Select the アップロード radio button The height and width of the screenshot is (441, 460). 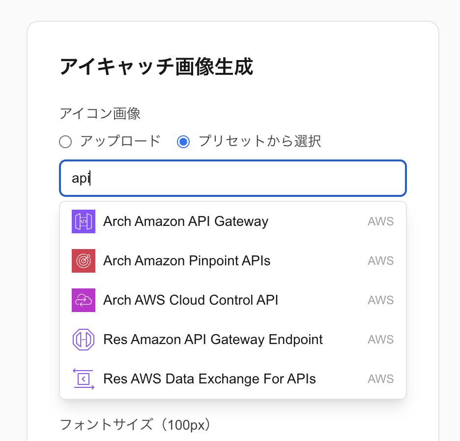click(x=65, y=142)
